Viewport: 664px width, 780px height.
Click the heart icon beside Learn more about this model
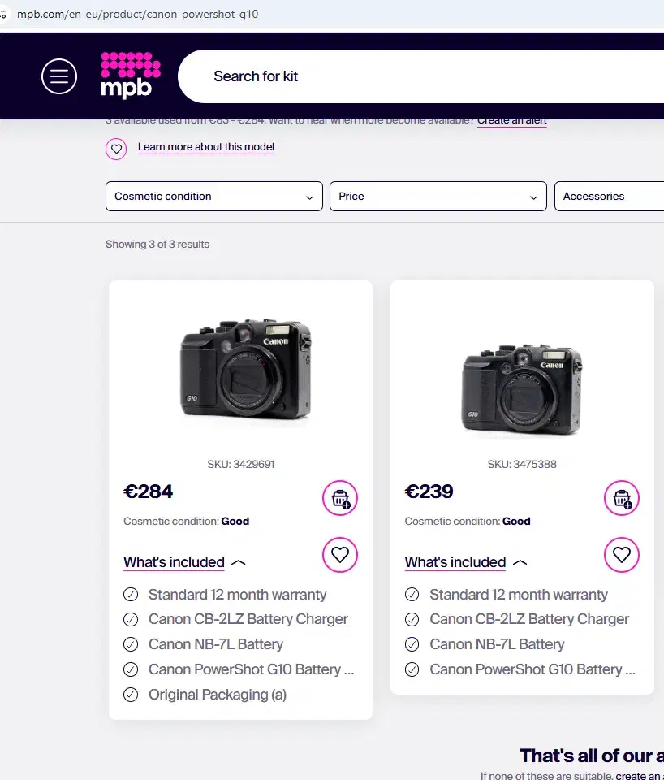point(116,149)
